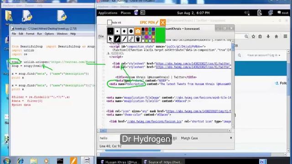Select the cursor arrow tool in Epic Pen
The height and width of the screenshot is (164, 292).
pyautogui.click(x=110, y=39)
